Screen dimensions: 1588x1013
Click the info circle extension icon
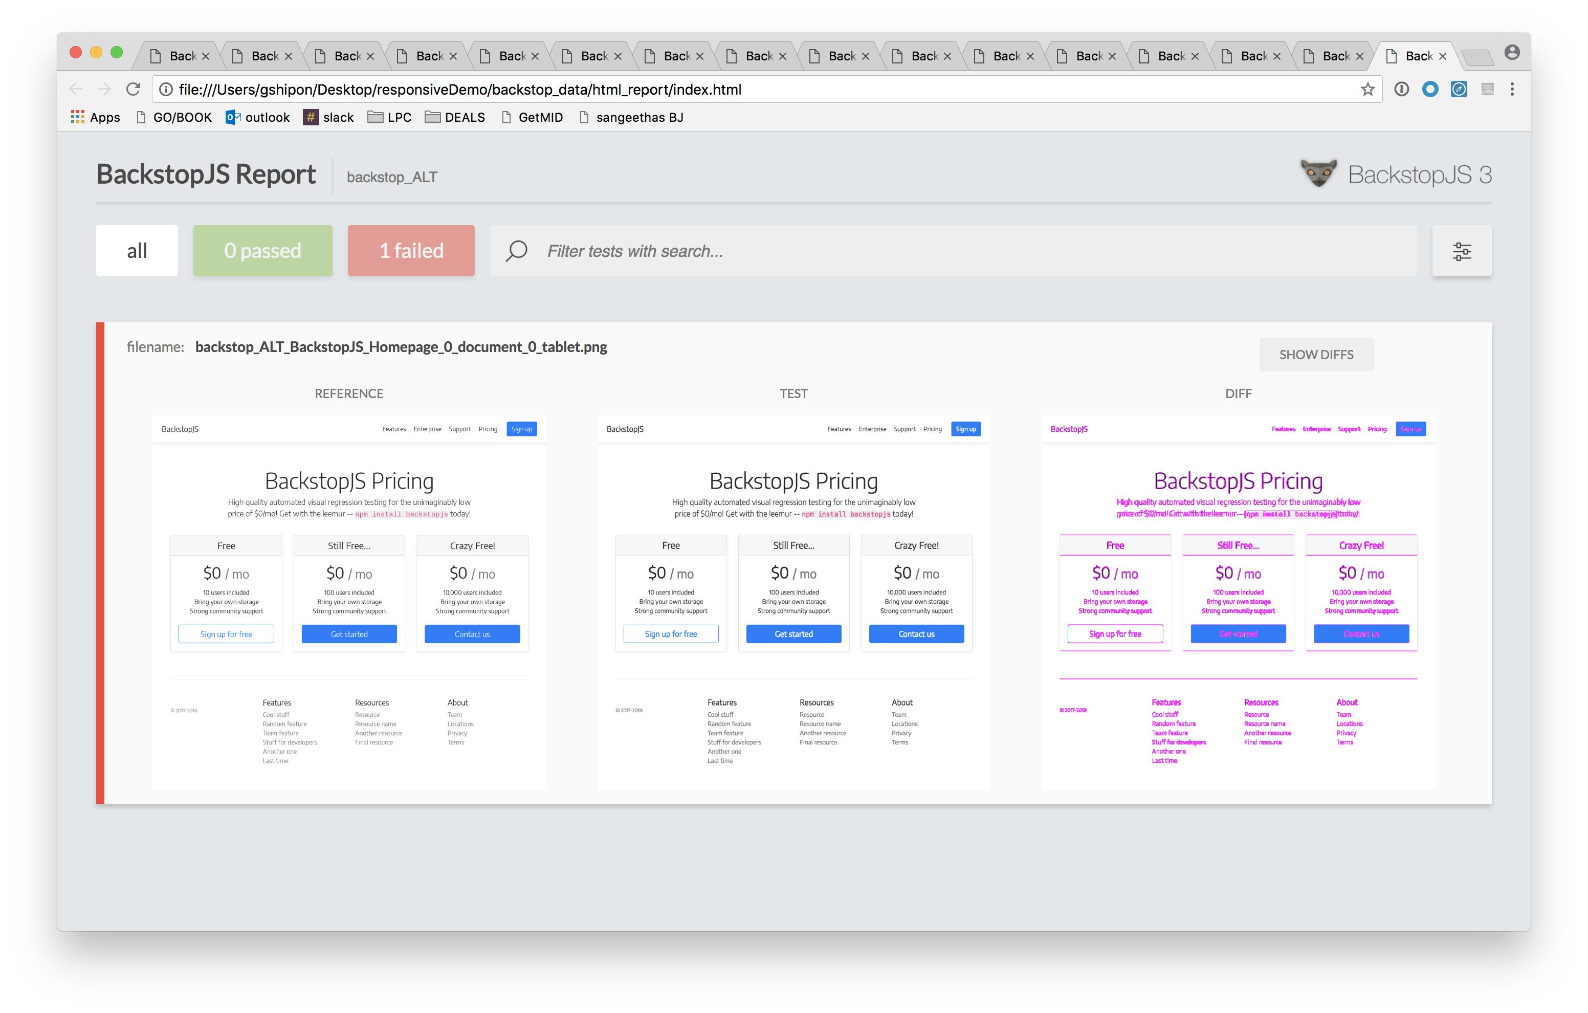1401,89
